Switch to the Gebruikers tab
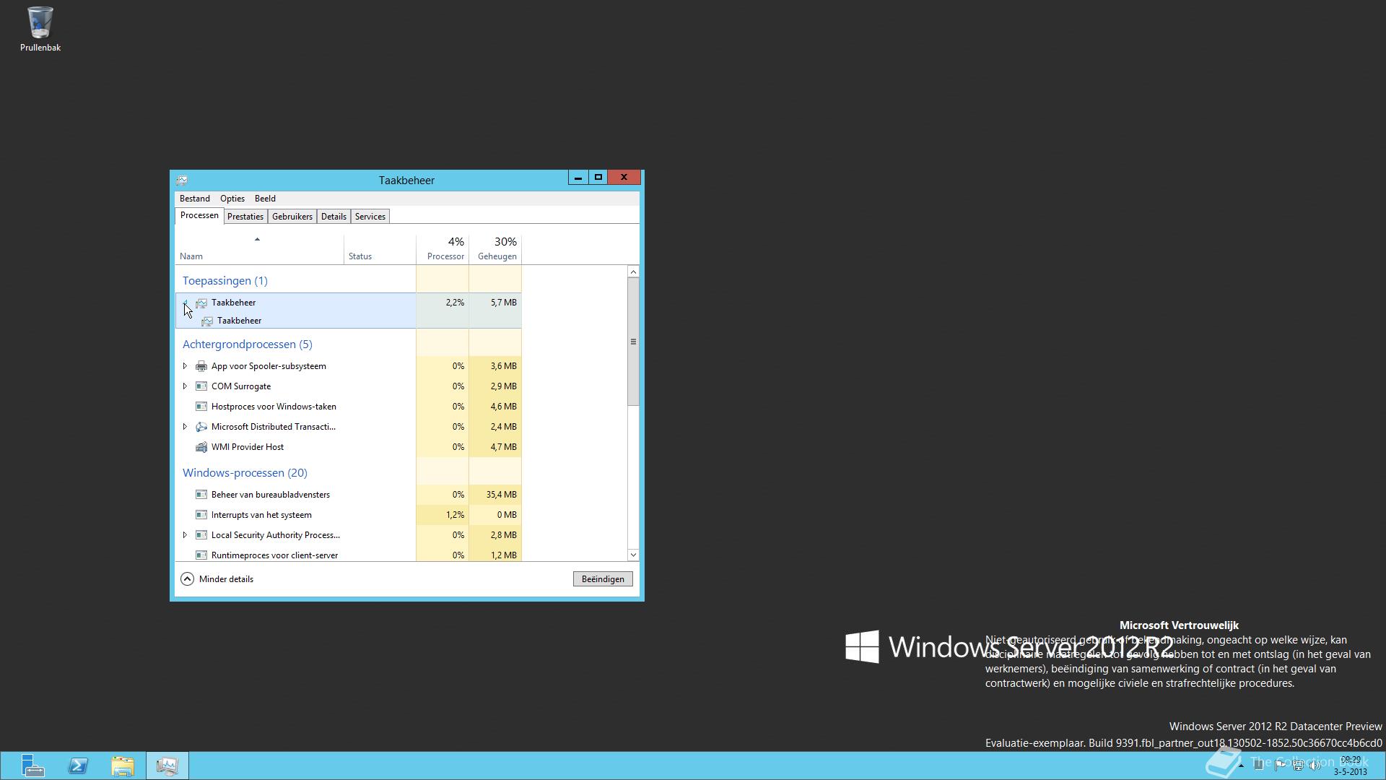1386x780 pixels. pyautogui.click(x=292, y=217)
